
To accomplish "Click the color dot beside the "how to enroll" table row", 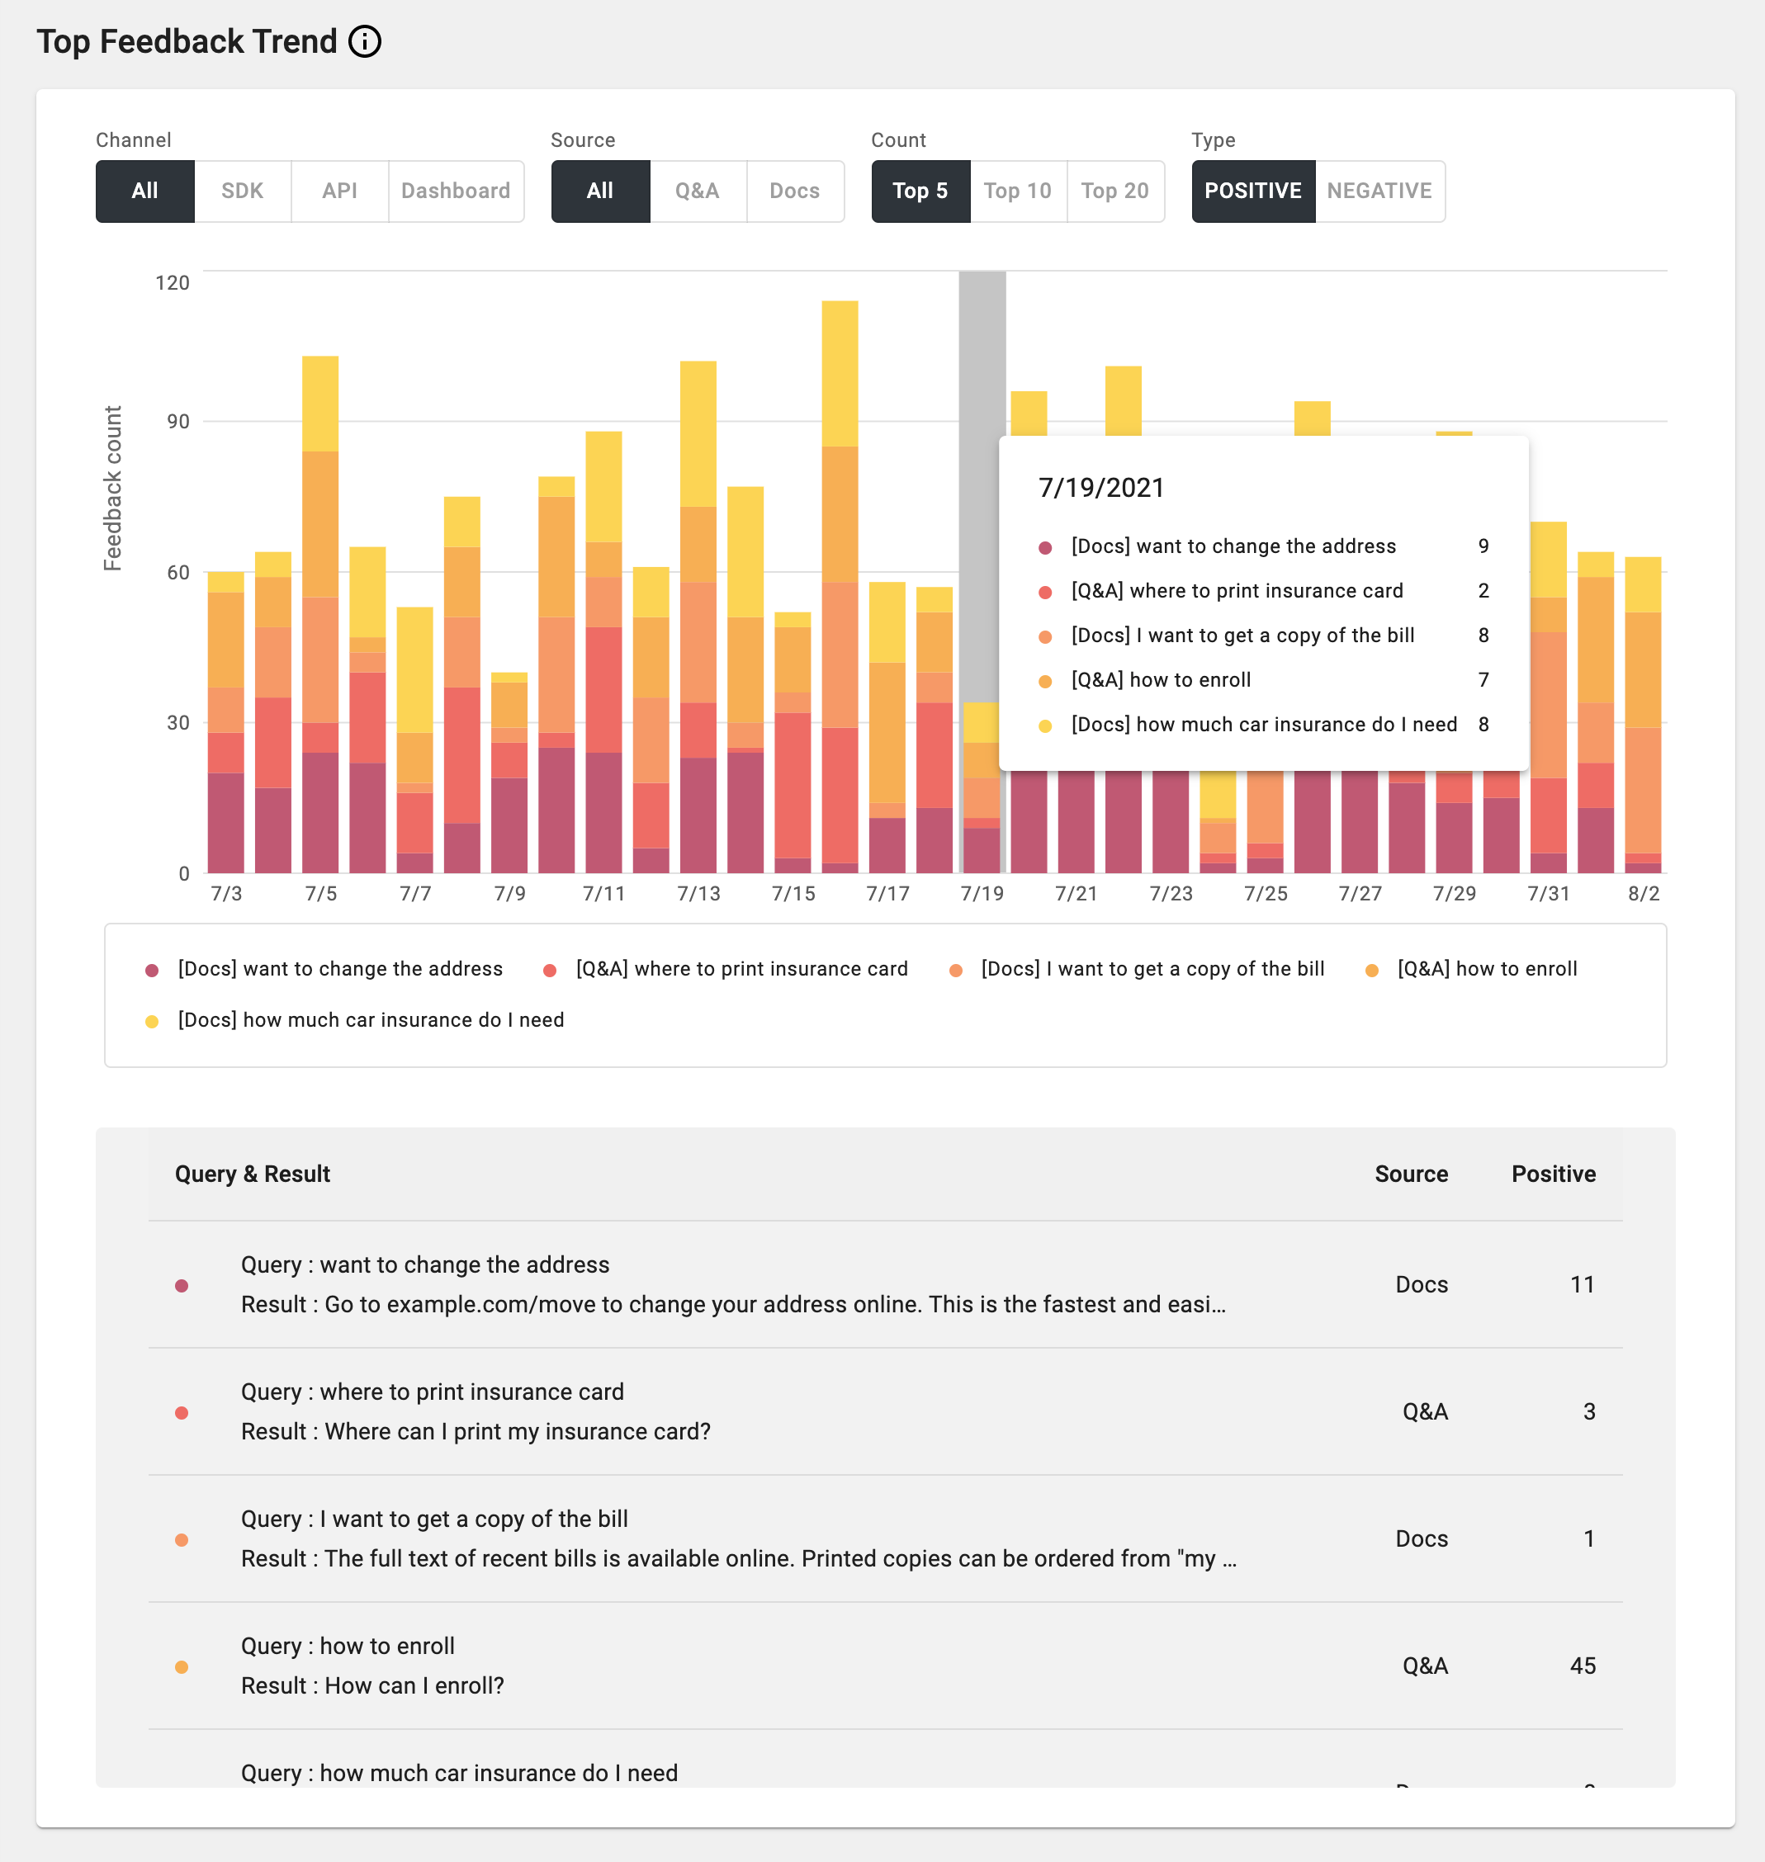I will (x=182, y=1666).
